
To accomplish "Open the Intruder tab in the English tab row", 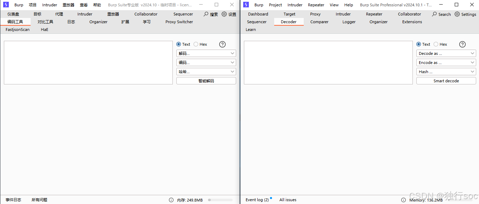I will [x=343, y=14].
